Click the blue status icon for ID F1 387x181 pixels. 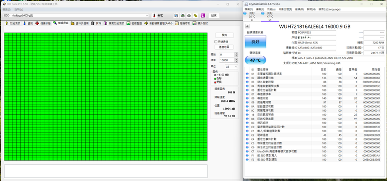[247, 155]
